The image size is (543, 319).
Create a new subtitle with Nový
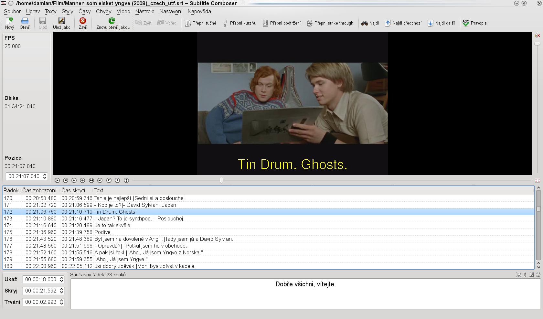[x=9, y=23]
